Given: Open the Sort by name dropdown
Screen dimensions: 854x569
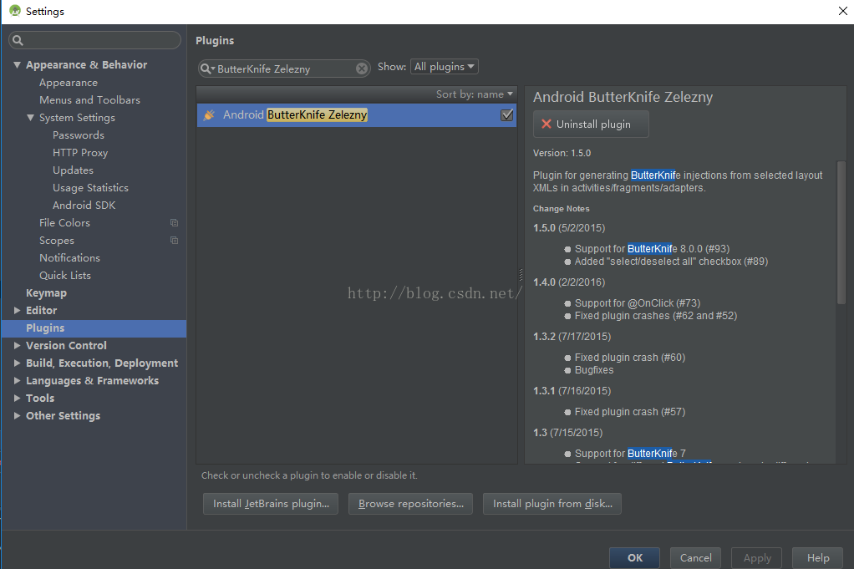Looking at the screenshot, I should pyautogui.click(x=474, y=94).
